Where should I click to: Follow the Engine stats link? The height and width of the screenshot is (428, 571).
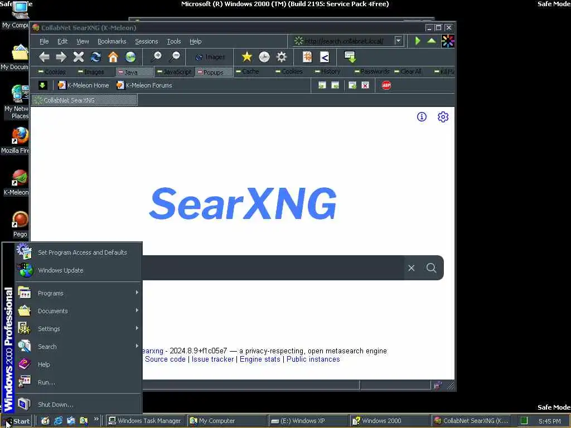pos(260,359)
